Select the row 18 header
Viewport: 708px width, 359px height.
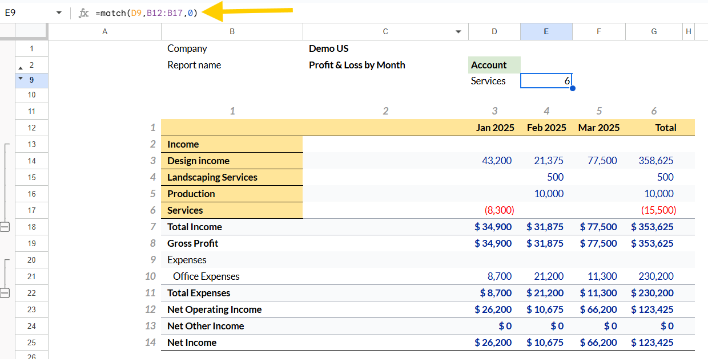click(x=31, y=227)
